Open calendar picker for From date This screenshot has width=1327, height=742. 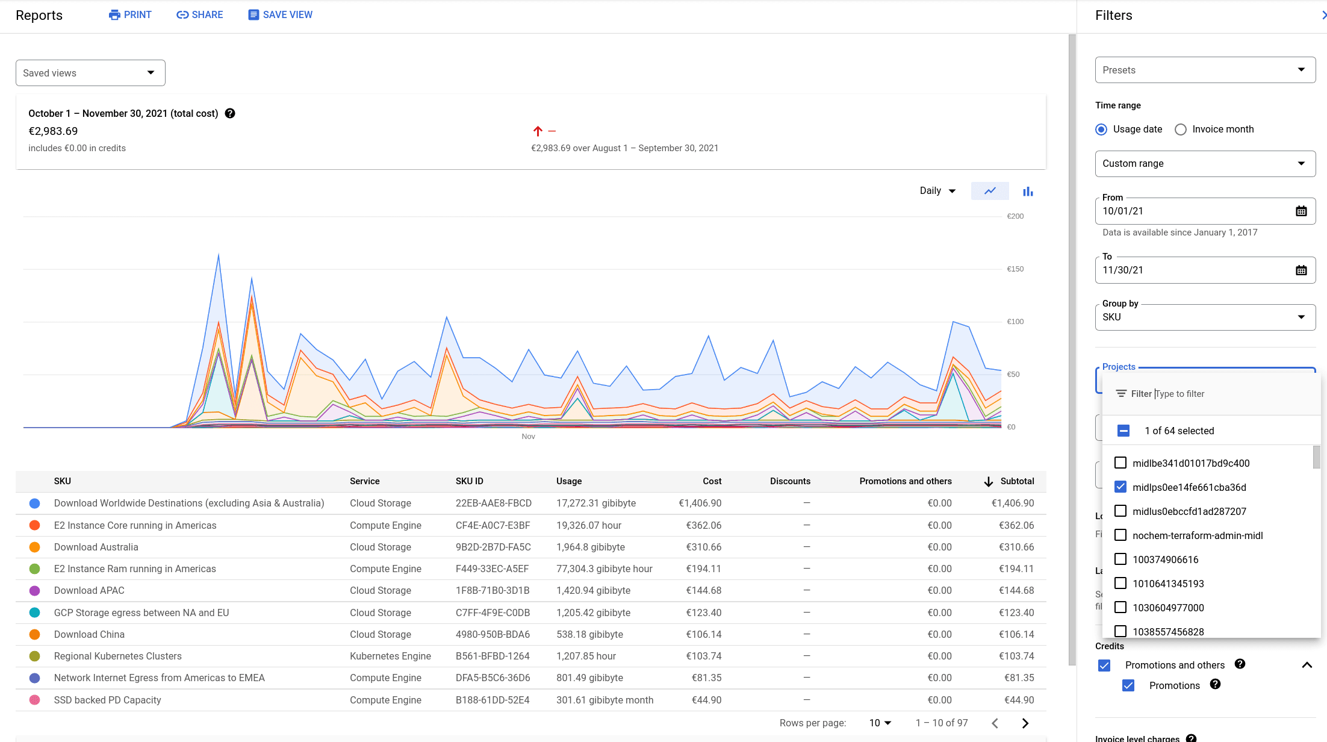click(1301, 211)
